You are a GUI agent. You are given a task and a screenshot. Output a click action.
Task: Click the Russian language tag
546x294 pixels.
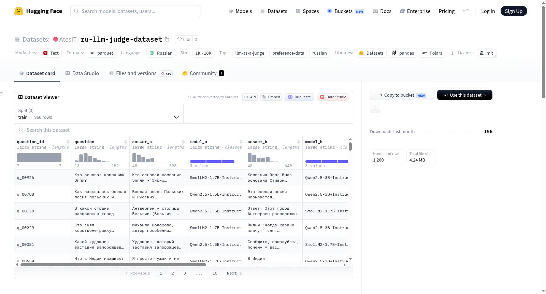point(161,53)
